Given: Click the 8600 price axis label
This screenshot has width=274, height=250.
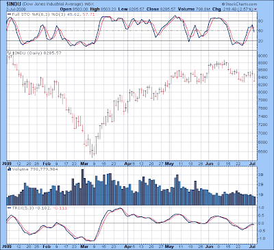Looking at the screenshot, I should tap(262, 71).
